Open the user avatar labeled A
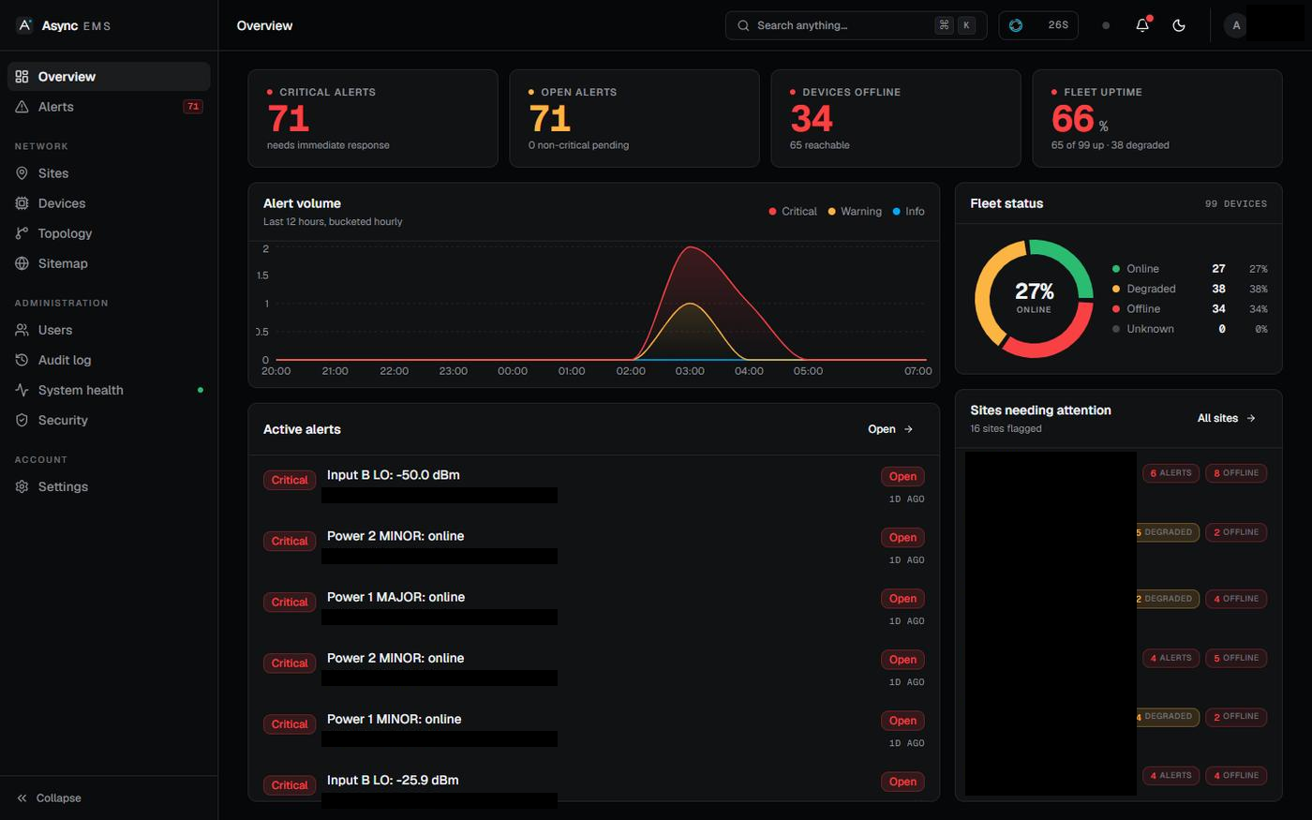1312x820 pixels. (x=1236, y=25)
